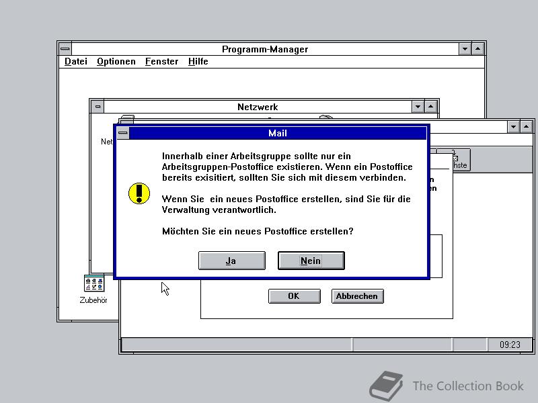This screenshot has width=538, height=403.
Task: Click the text 'Möchten Sie ein neues Postoffice erstellen?'
Action: 258,231
